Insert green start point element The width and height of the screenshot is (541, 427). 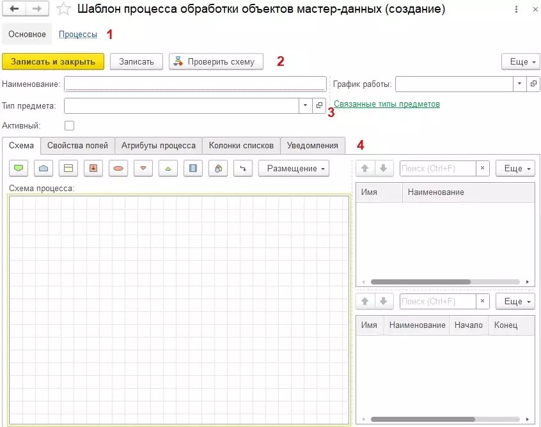19,168
